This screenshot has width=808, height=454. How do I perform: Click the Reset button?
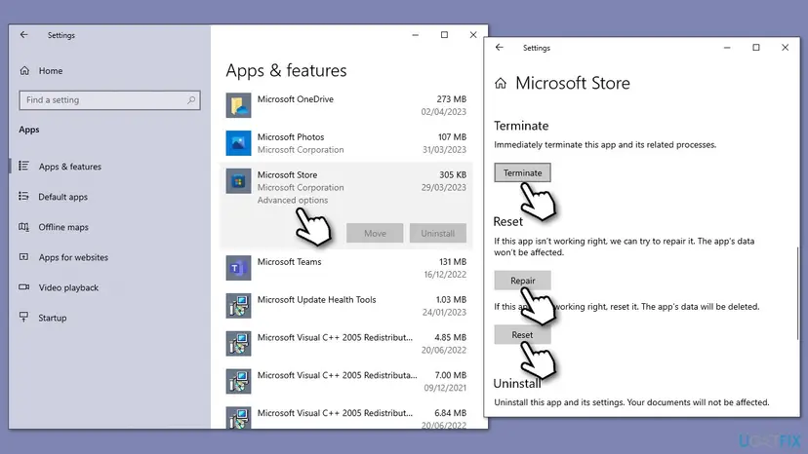click(x=522, y=334)
